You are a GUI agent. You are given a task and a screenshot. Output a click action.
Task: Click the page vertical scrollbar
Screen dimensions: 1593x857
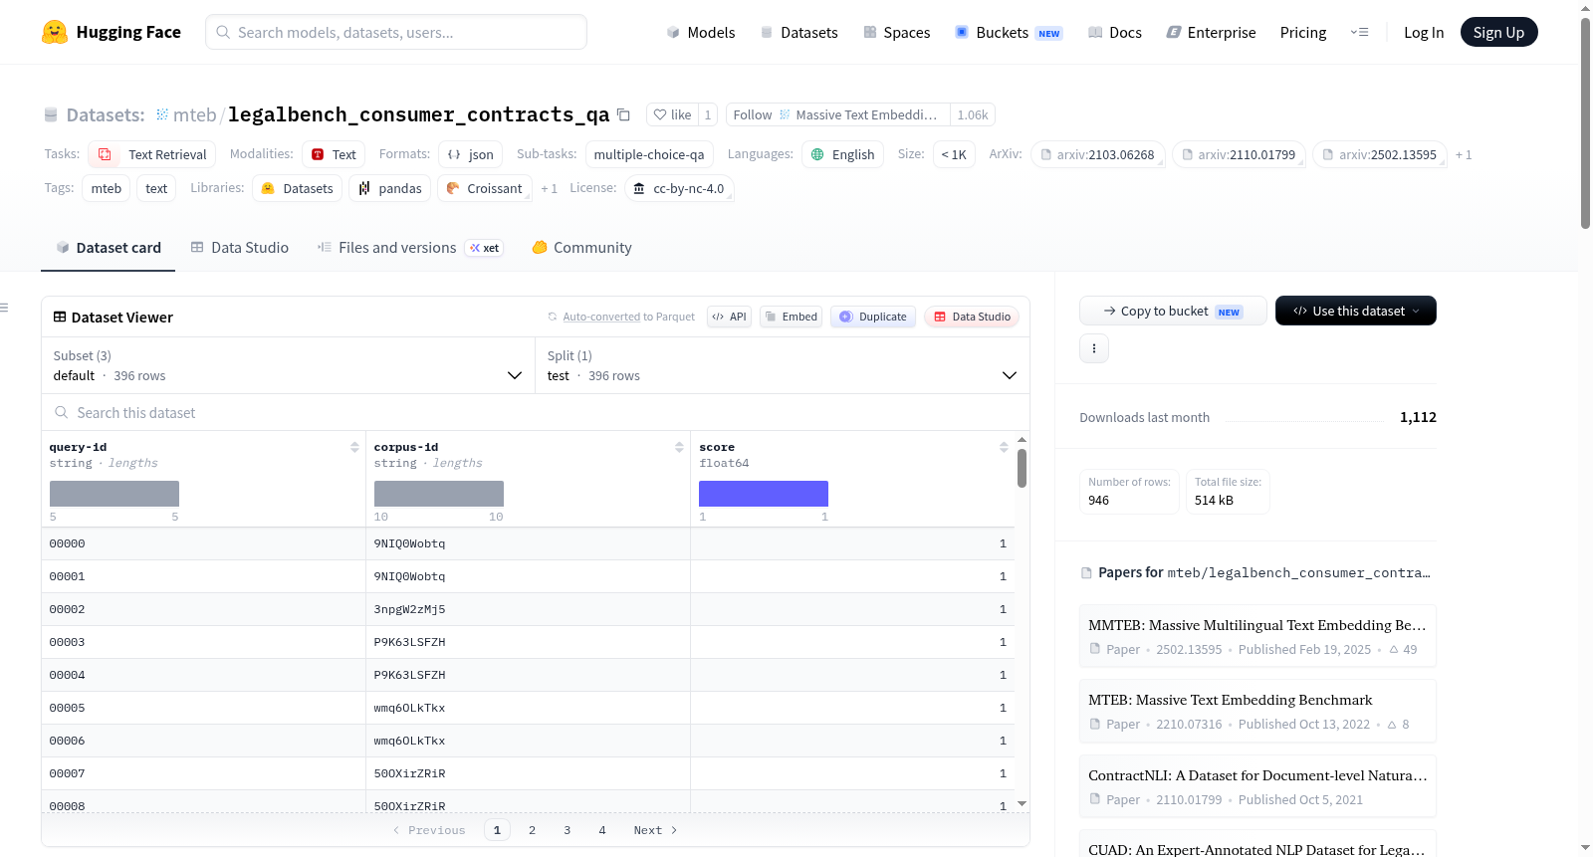1585,124
